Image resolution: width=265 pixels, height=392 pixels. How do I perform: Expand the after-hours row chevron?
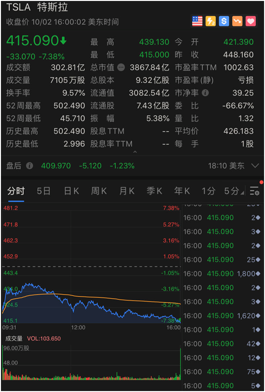255,166
